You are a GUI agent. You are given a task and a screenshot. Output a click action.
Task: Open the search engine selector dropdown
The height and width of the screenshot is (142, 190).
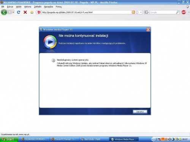pos(147,12)
